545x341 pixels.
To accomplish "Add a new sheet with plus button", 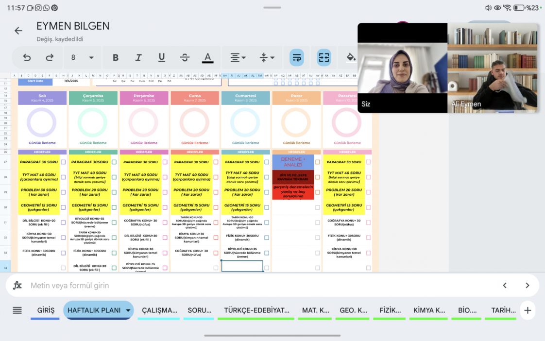I will click(528, 310).
